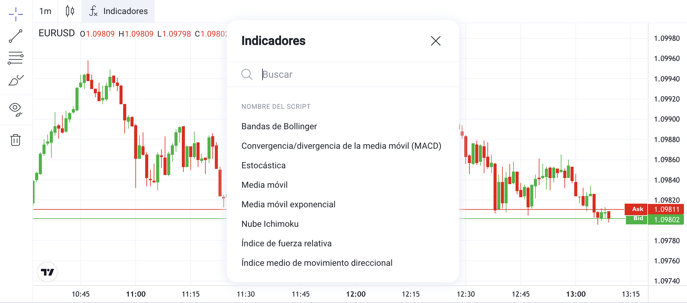The width and height of the screenshot is (687, 303).
Task: Open the Fibonacci retracement tool
Action: (16, 58)
